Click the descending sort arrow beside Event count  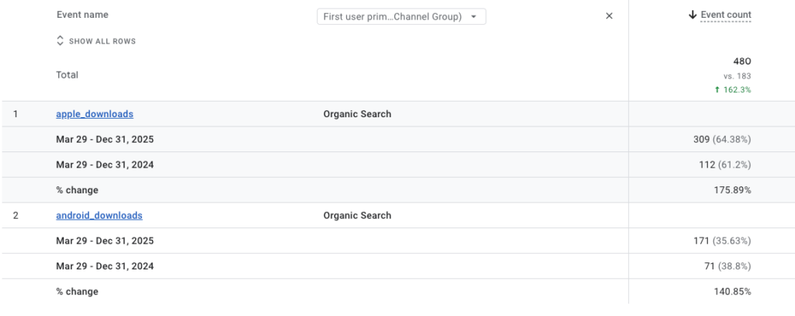tap(693, 16)
